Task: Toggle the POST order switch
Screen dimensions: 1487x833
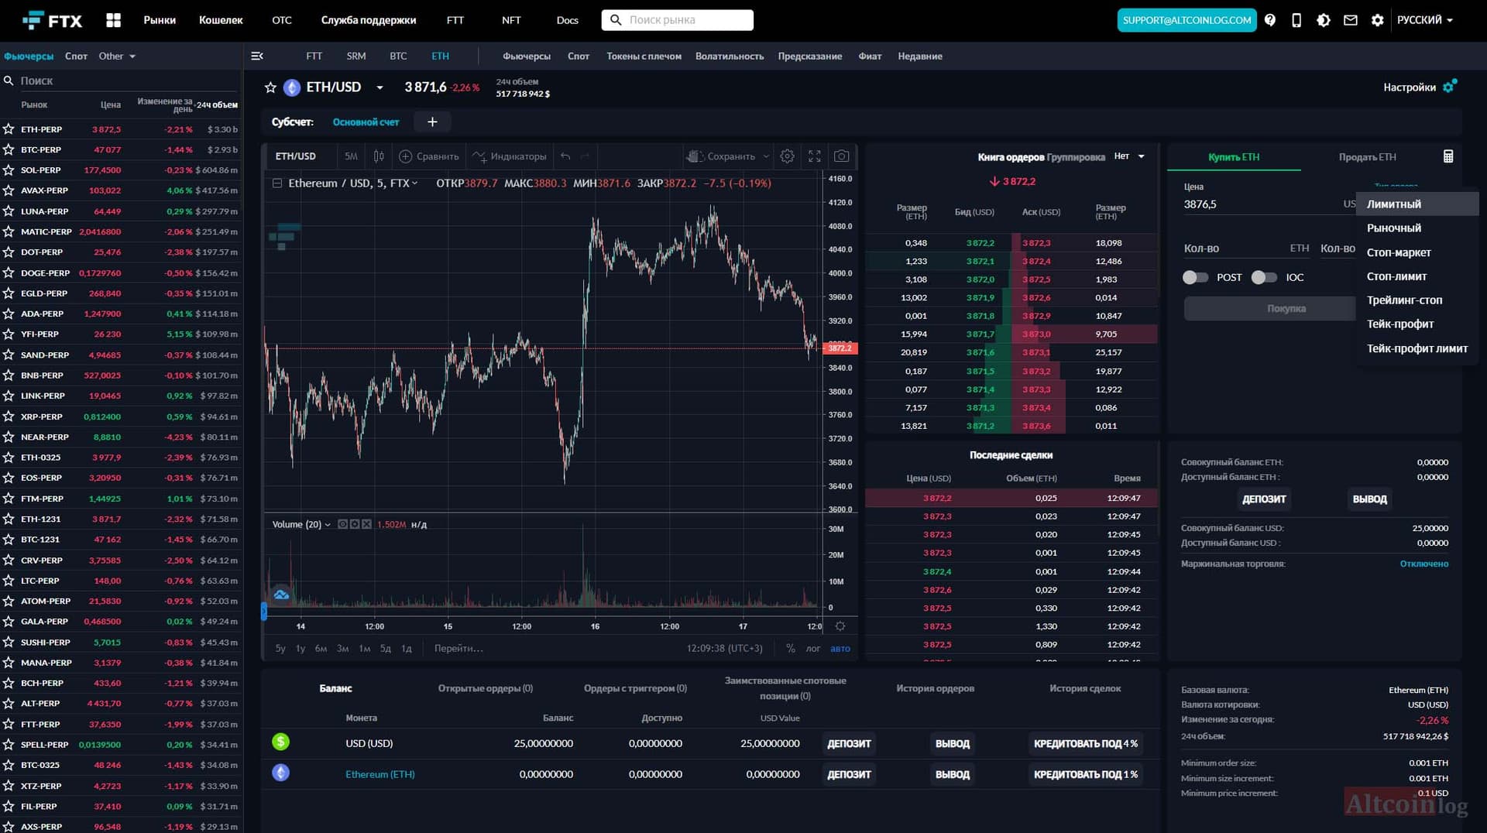Action: [x=1195, y=277]
